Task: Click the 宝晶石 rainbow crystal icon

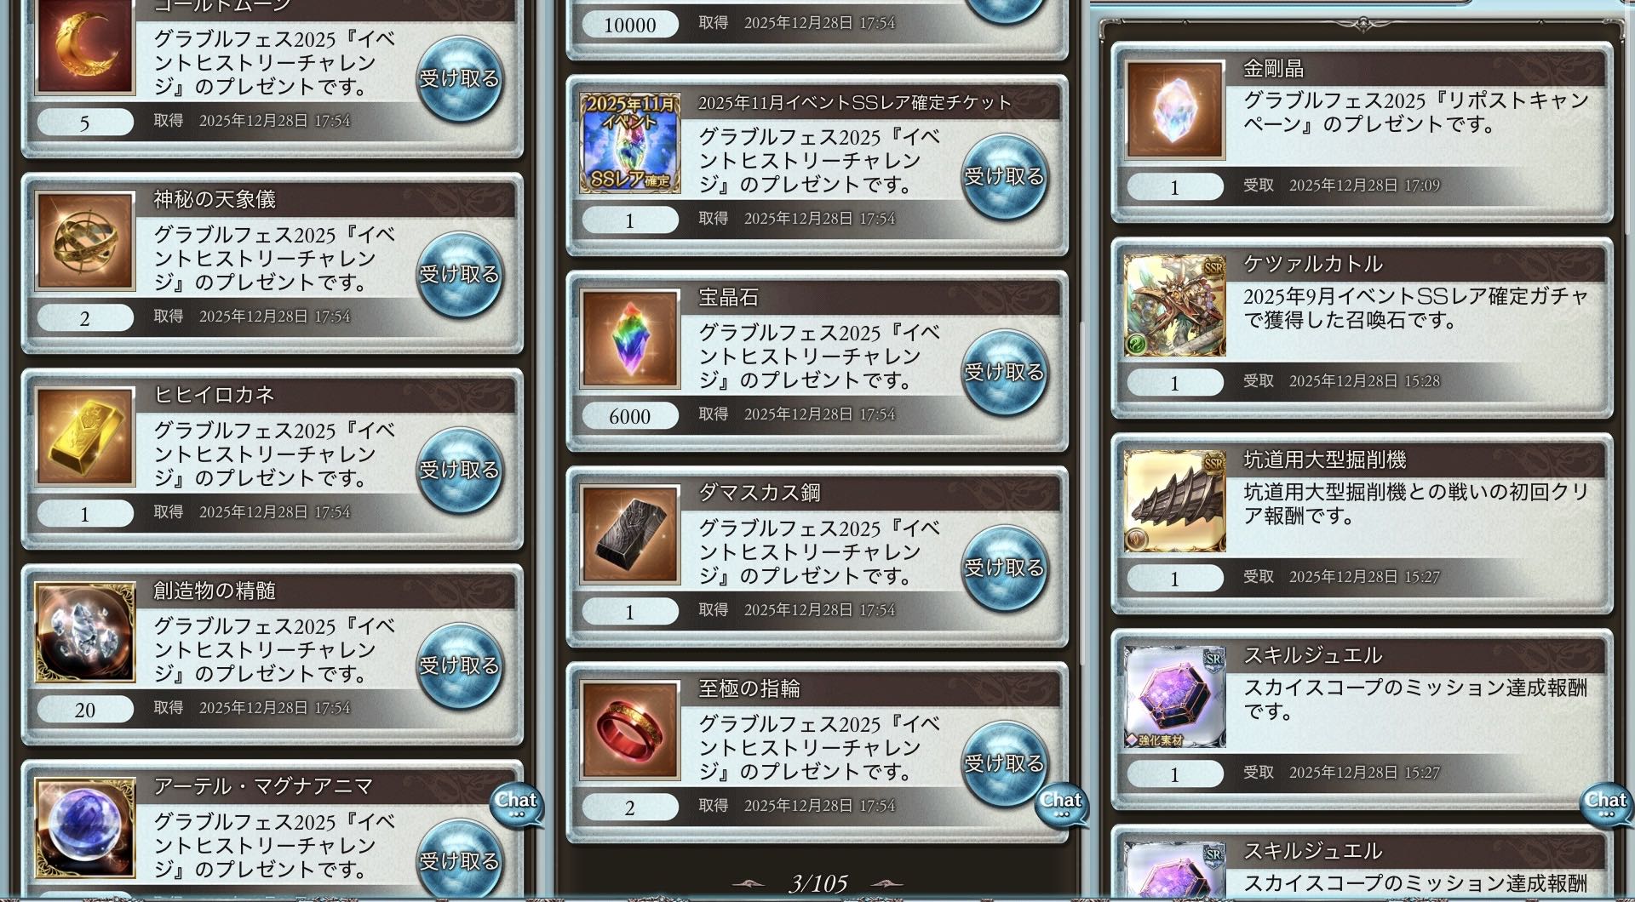Action: pos(630,339)
